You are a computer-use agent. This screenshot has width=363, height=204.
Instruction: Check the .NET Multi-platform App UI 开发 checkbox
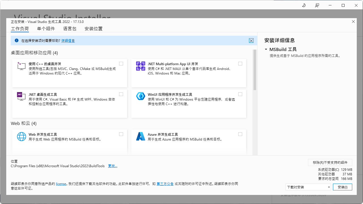pos(240,63)
